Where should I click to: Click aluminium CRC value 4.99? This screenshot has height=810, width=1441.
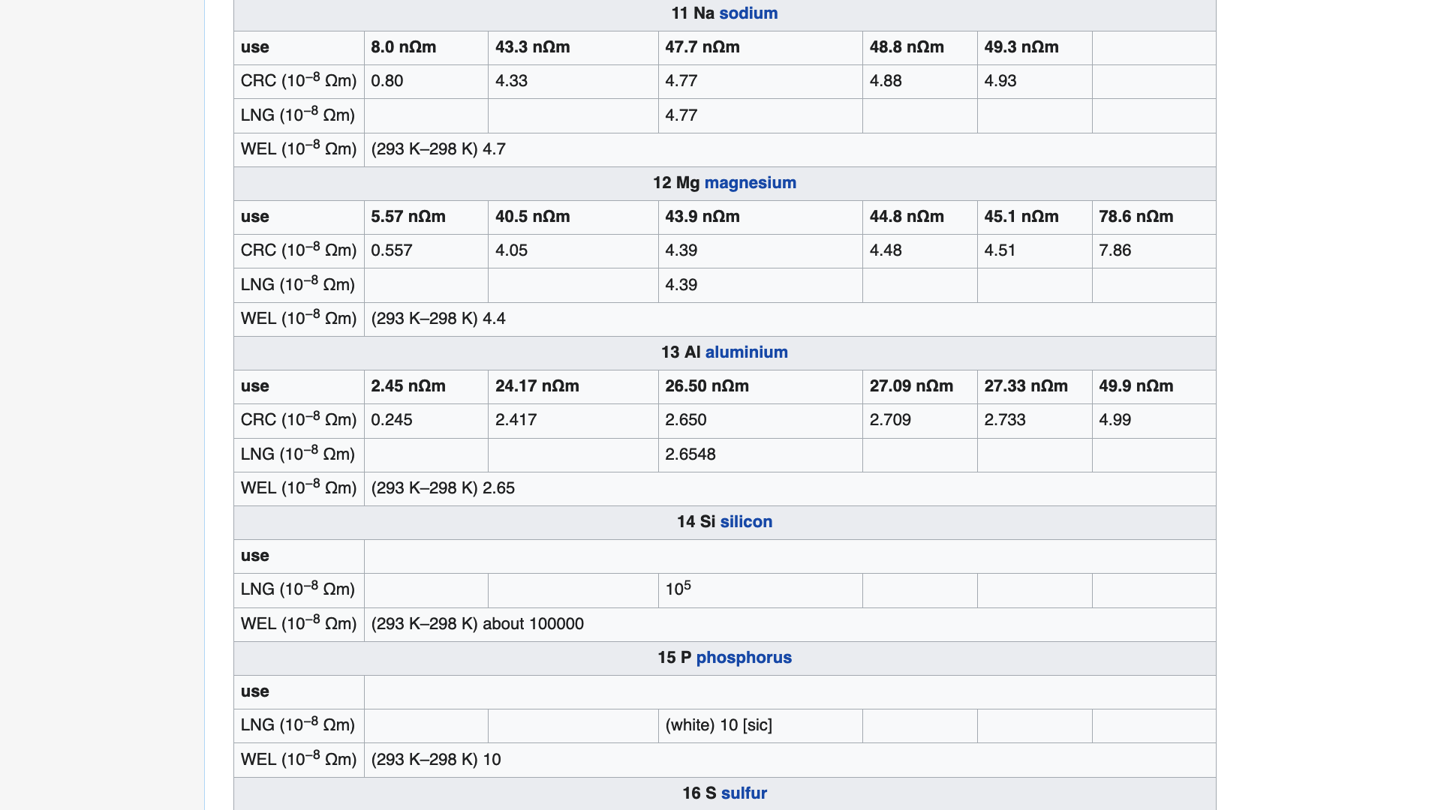1115,420
